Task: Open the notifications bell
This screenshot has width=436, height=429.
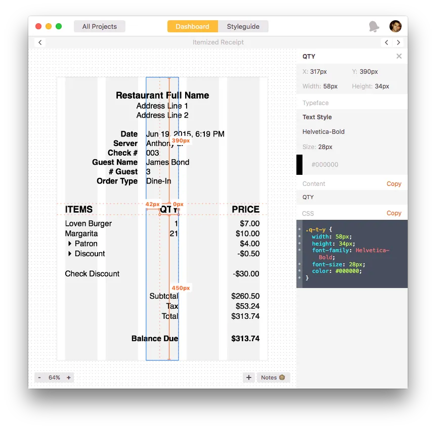Action: [x=374, y=26]
